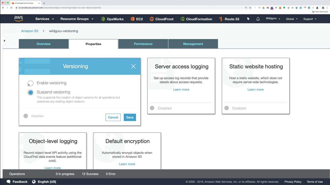
Task: Switch to the Permissions tab
Action: coord(143,44)
